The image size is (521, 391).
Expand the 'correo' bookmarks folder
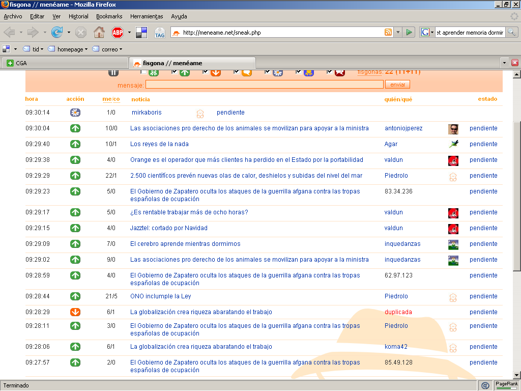[108, 49]
